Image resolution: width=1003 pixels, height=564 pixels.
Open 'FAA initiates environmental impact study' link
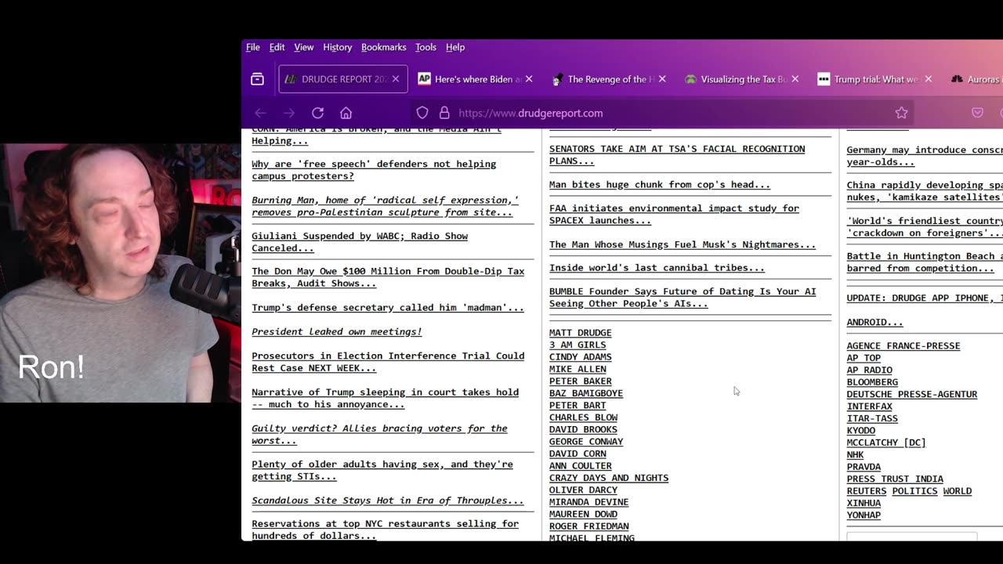(x=674, y=214)
